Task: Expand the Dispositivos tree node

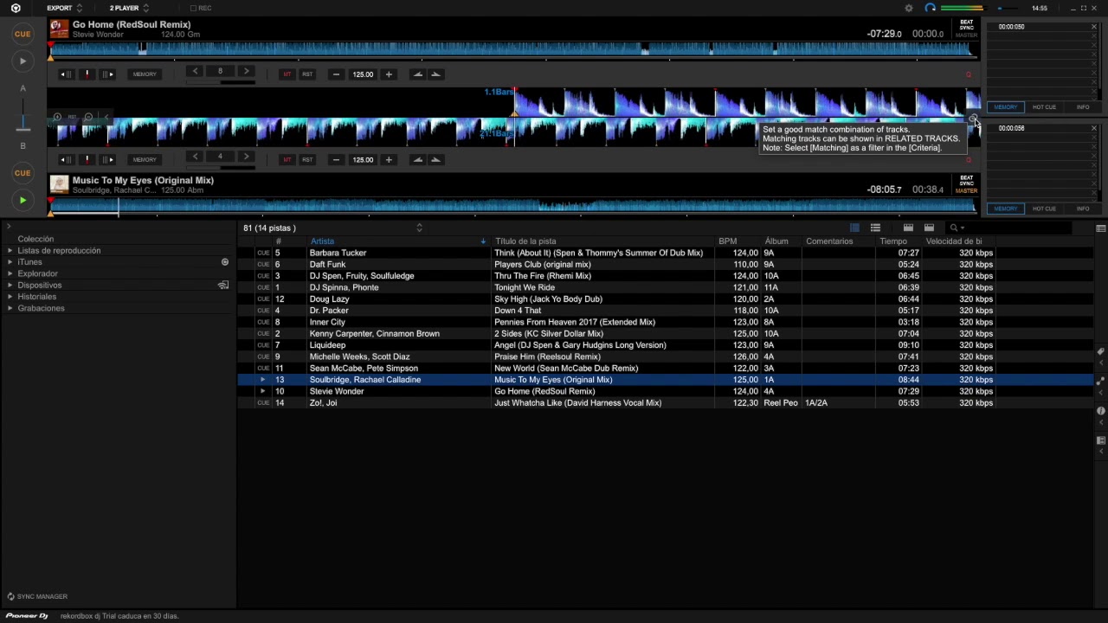Action: pyautogui.click(x=10, y=286)
